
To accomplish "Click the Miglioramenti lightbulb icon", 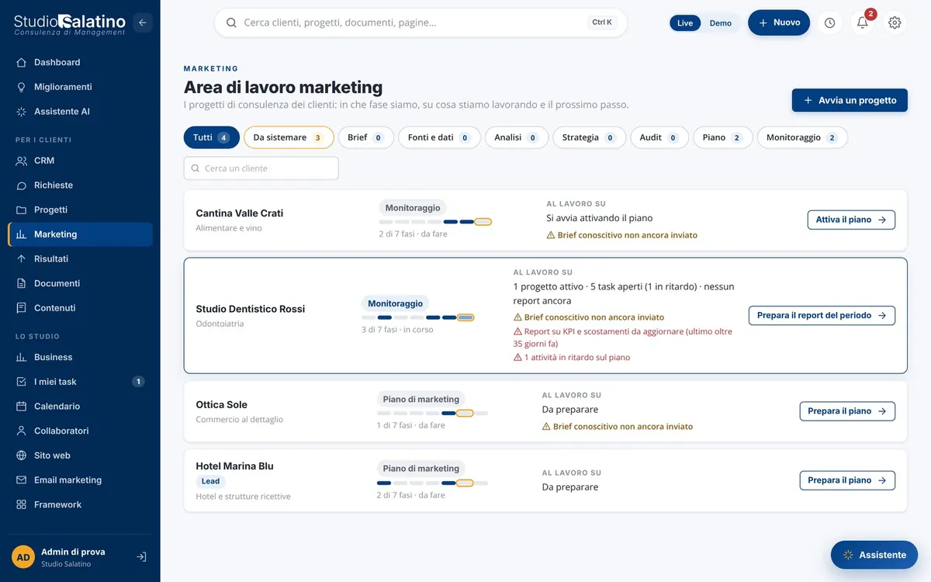I will pyautogui.click(x=22, y=87).
